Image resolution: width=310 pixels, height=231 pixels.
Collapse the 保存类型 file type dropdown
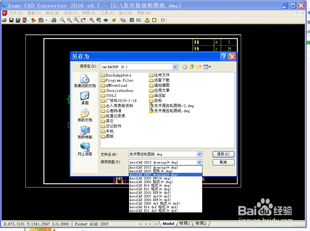(x=199, y=162)
